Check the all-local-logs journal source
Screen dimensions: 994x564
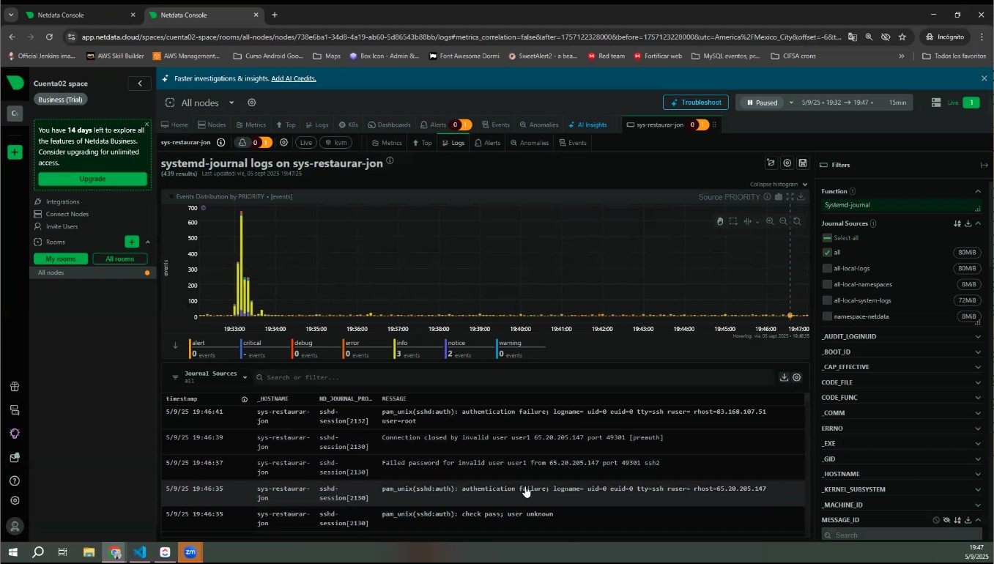click(x=827, y=268)
